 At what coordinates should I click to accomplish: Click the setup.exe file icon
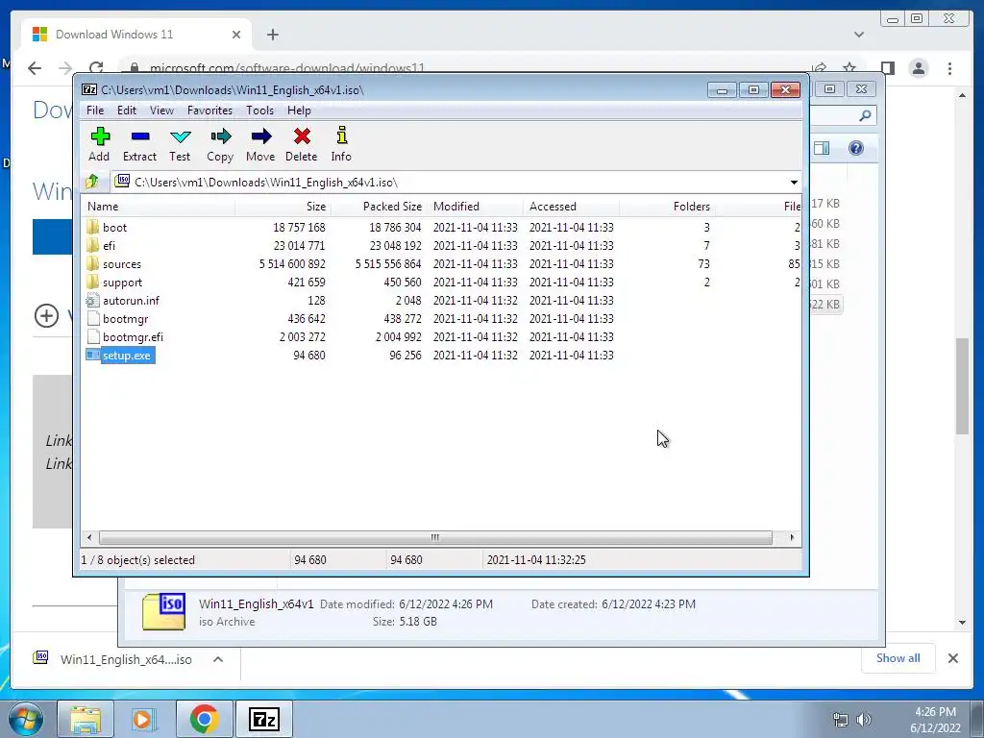93,356
